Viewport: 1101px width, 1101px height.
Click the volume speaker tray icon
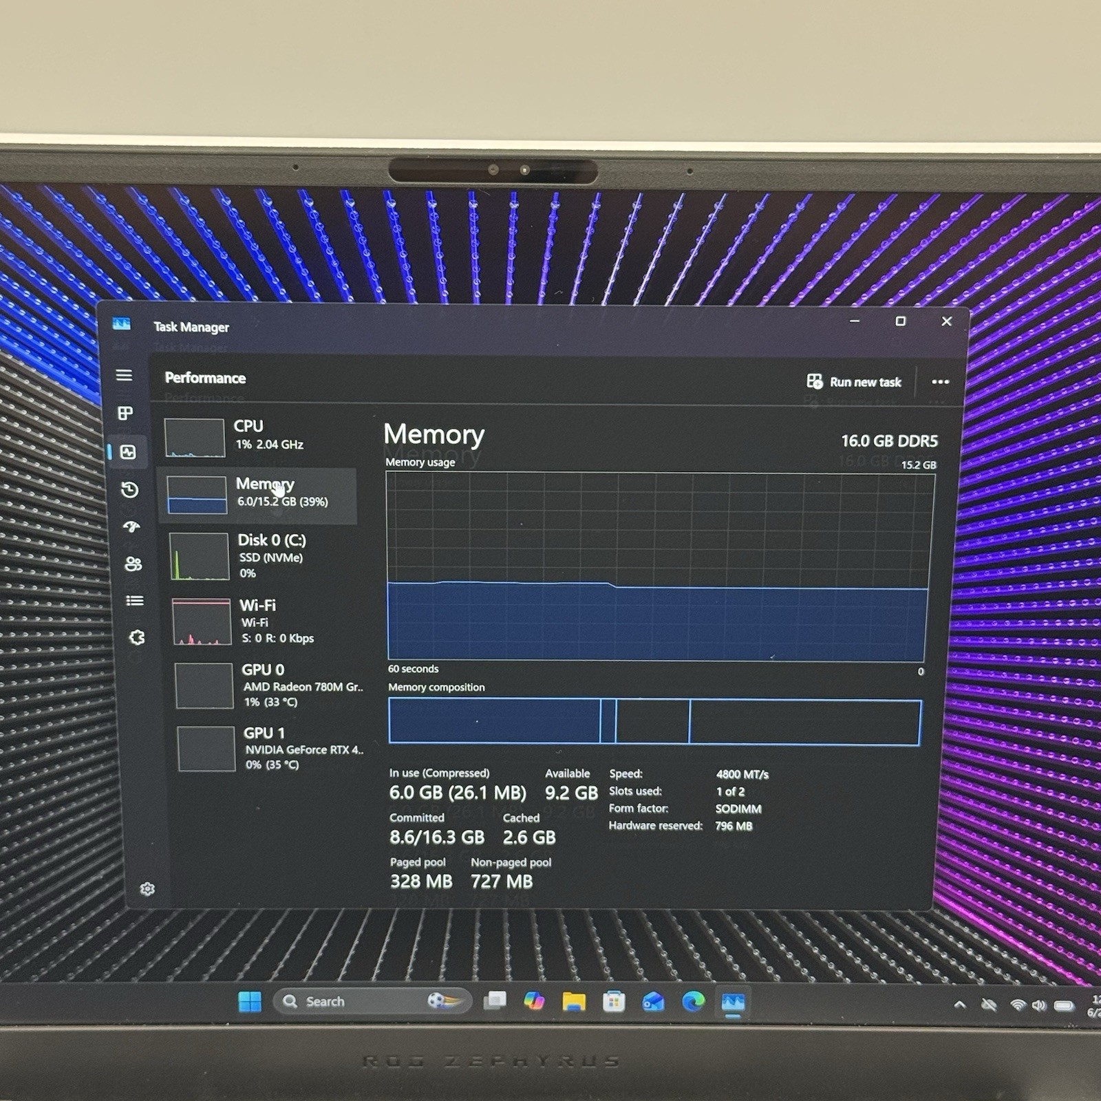coord(1039,1005)
